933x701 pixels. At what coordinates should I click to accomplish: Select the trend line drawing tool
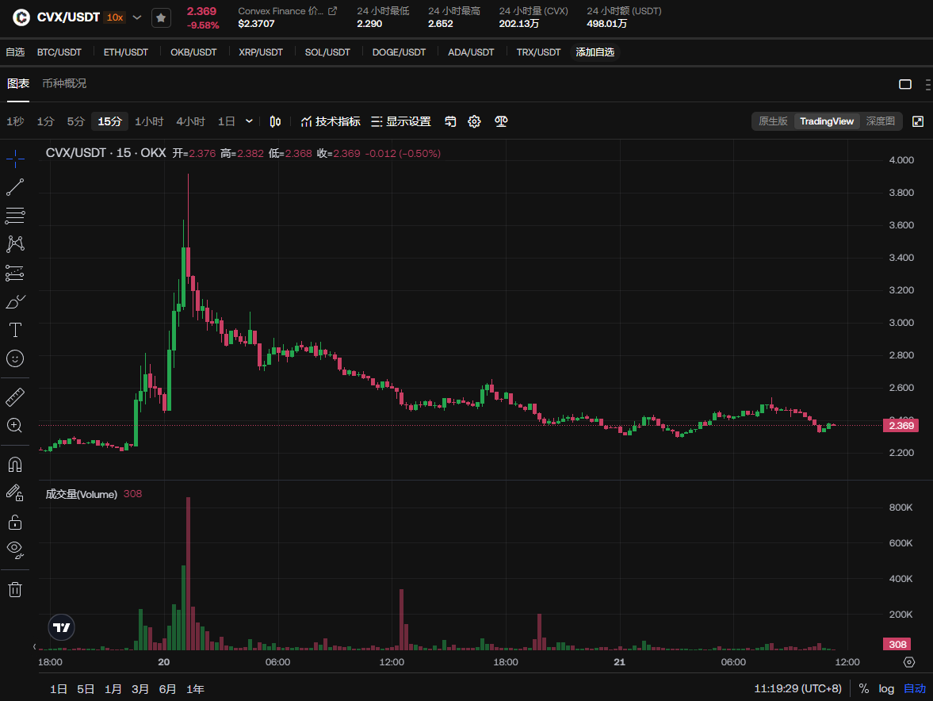[15, 187]
